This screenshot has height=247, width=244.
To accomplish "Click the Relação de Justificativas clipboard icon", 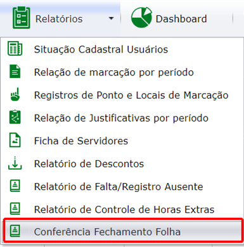I will (15, 117).
